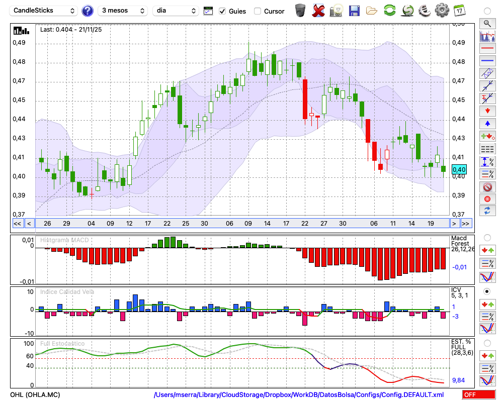This screenshot has width=503, height=402.
Task: Click the blue up arrow marker tool
Action: click(x=487, y=123)
